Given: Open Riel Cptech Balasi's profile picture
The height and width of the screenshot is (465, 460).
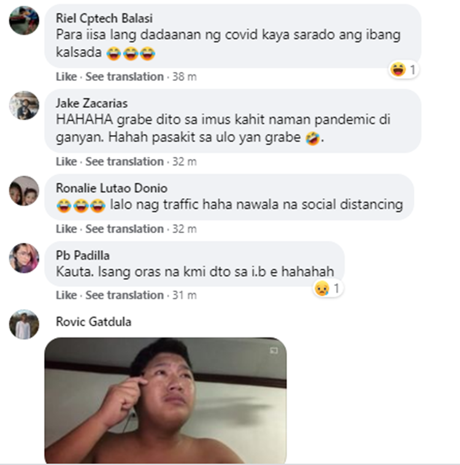Looking at the screenshot, I should click(24, 20).
